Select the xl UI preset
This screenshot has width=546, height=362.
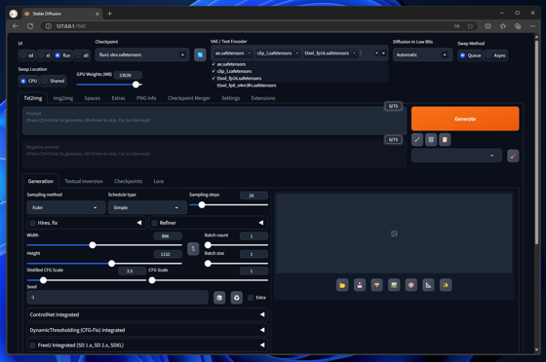pyautogui.click(x=45, y=55)
